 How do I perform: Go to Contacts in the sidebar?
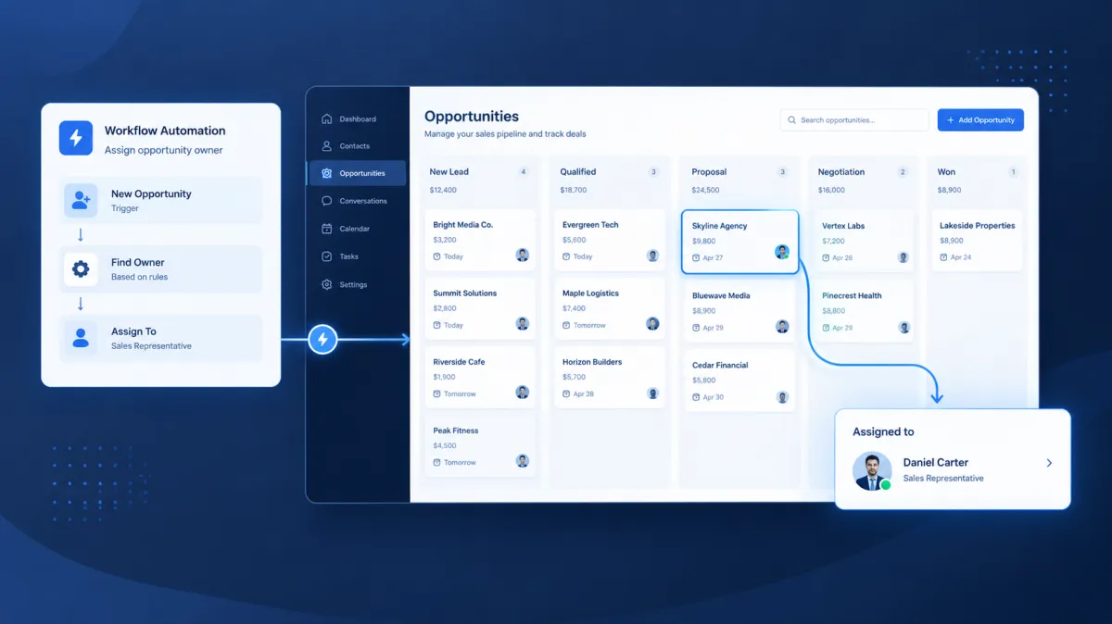click(357, 146)
